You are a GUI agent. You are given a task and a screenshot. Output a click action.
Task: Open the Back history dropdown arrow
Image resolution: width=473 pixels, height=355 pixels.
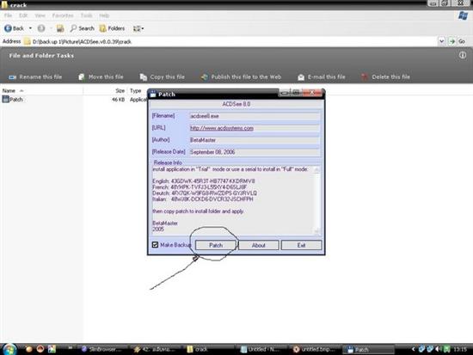coord(30,28)
